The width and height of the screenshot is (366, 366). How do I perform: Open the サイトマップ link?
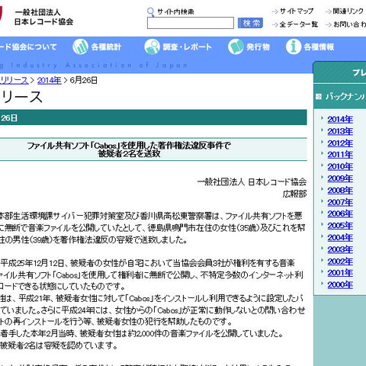click(297, 11)
